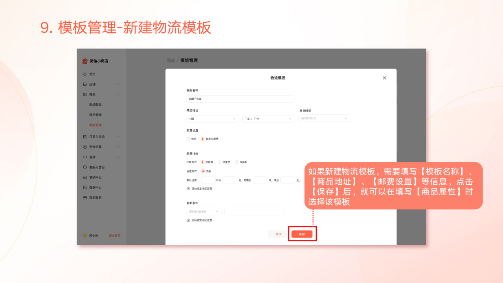Click the 增加 amount field before final 元
The height and width of the screenshot is (283, 503).
288,180
